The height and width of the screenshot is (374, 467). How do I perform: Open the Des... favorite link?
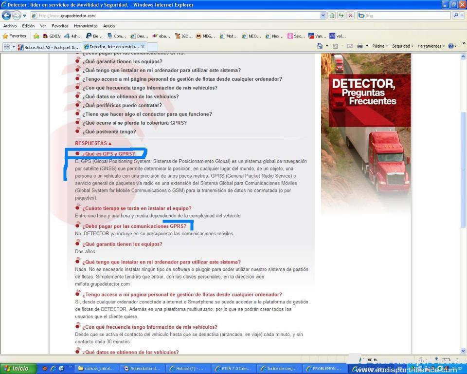[139, 36]
